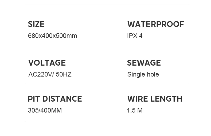Click the bottom horizontal divider line
The image size is (211, 136).
click(x=107, y=121)
